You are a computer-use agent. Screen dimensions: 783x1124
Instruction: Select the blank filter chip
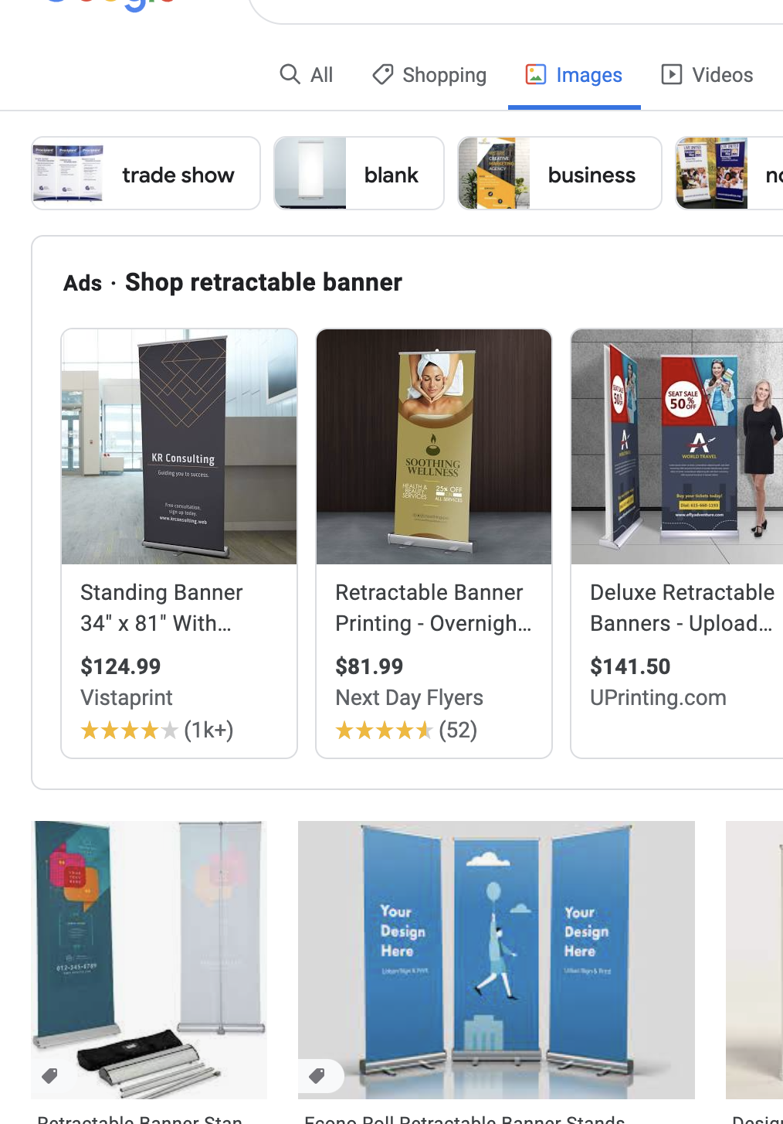tap(359, 173)
